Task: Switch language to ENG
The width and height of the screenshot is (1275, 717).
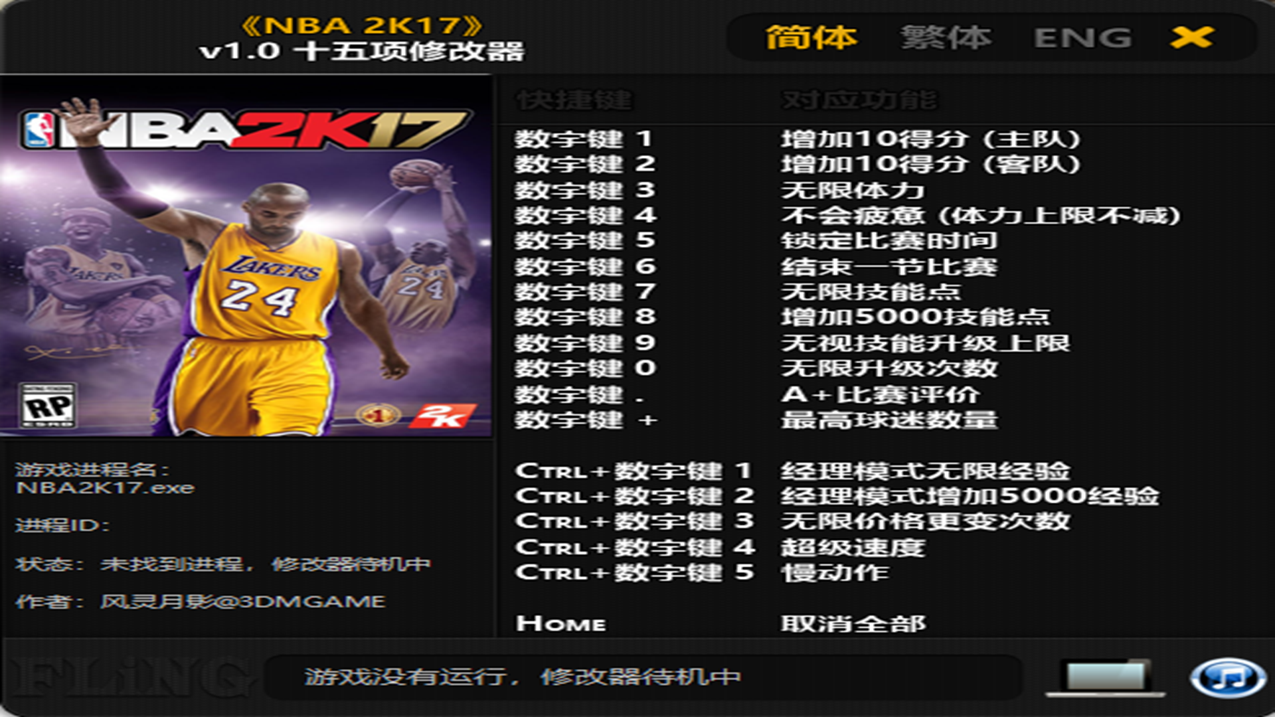Action: [x=1082, y=37]
